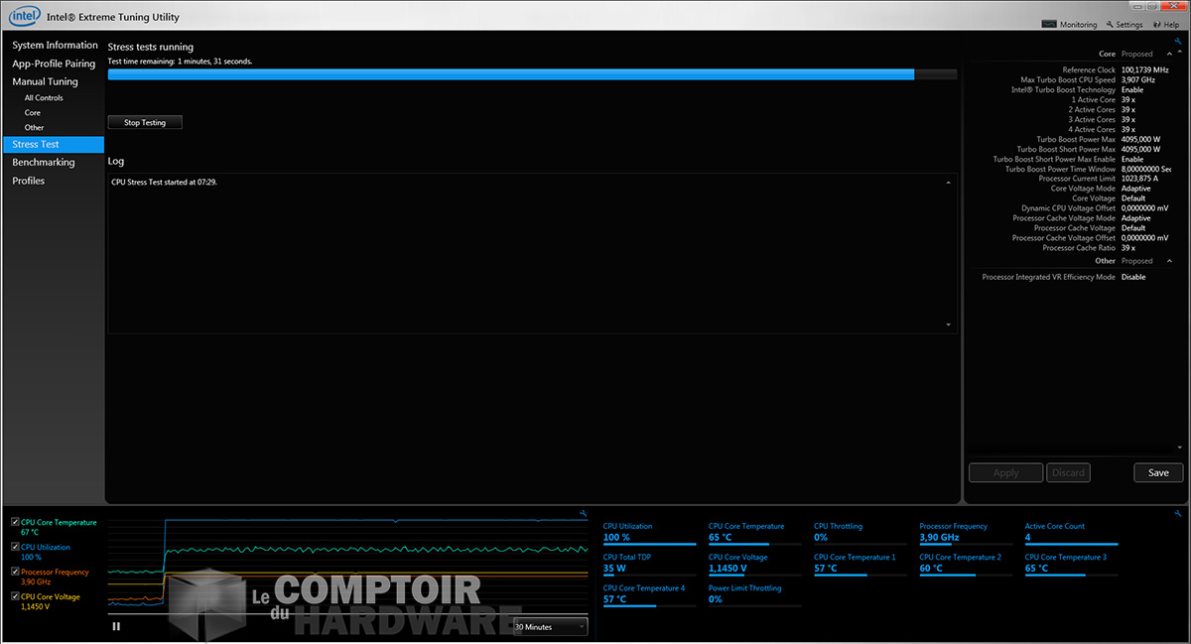Uncheck CPU Utilization graph checkbox

tap(15, 547)
